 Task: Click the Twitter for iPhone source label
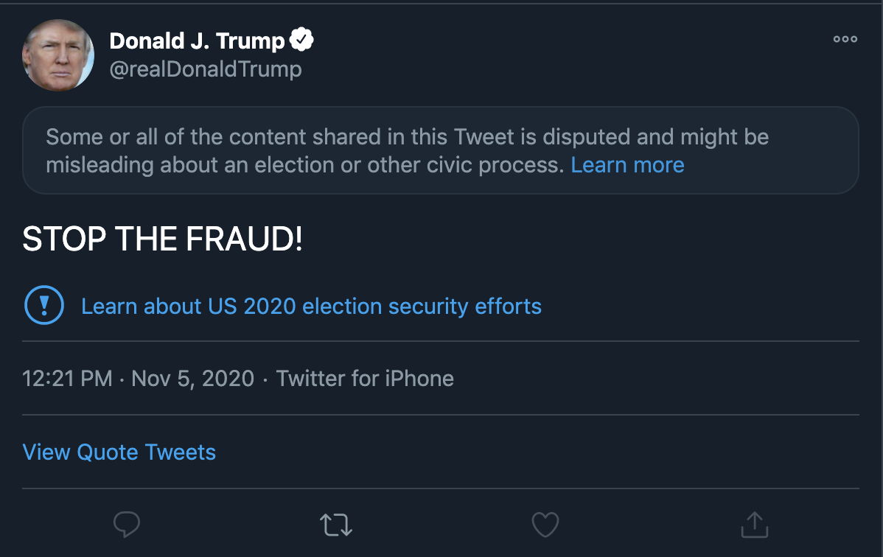(x=365, y=379)
